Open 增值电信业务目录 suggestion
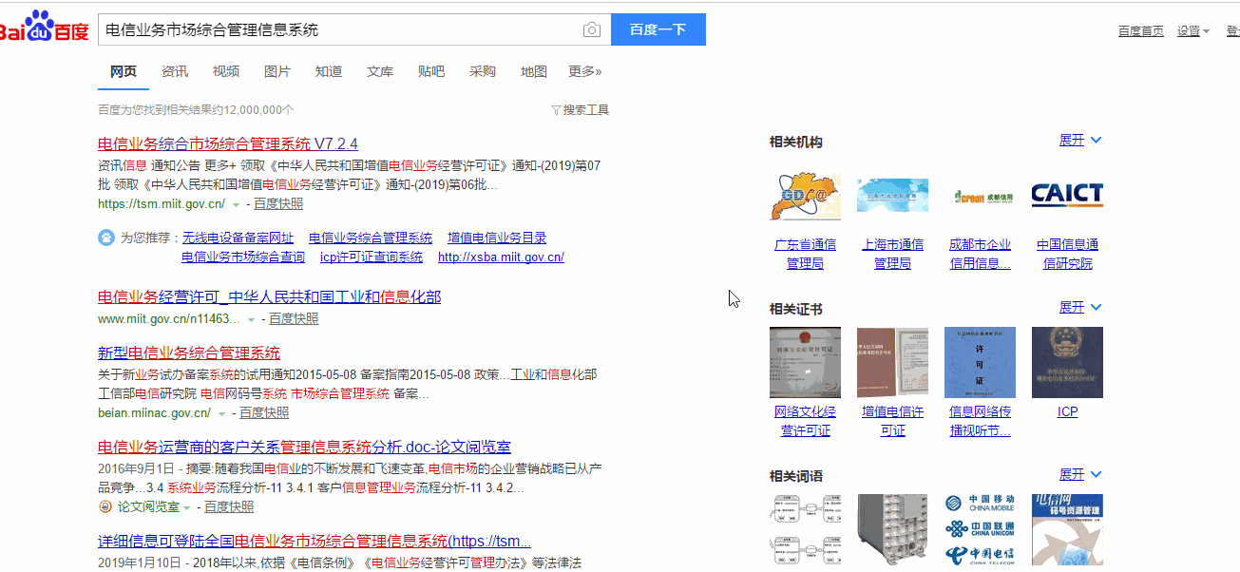 pos(497,238)
